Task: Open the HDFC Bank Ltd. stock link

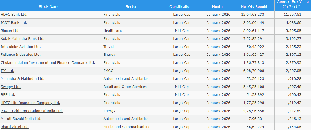Action: pos(14,15)
